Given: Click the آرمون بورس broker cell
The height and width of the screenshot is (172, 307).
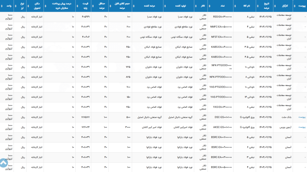Looking at the screenshot, I should coord(285,127).
